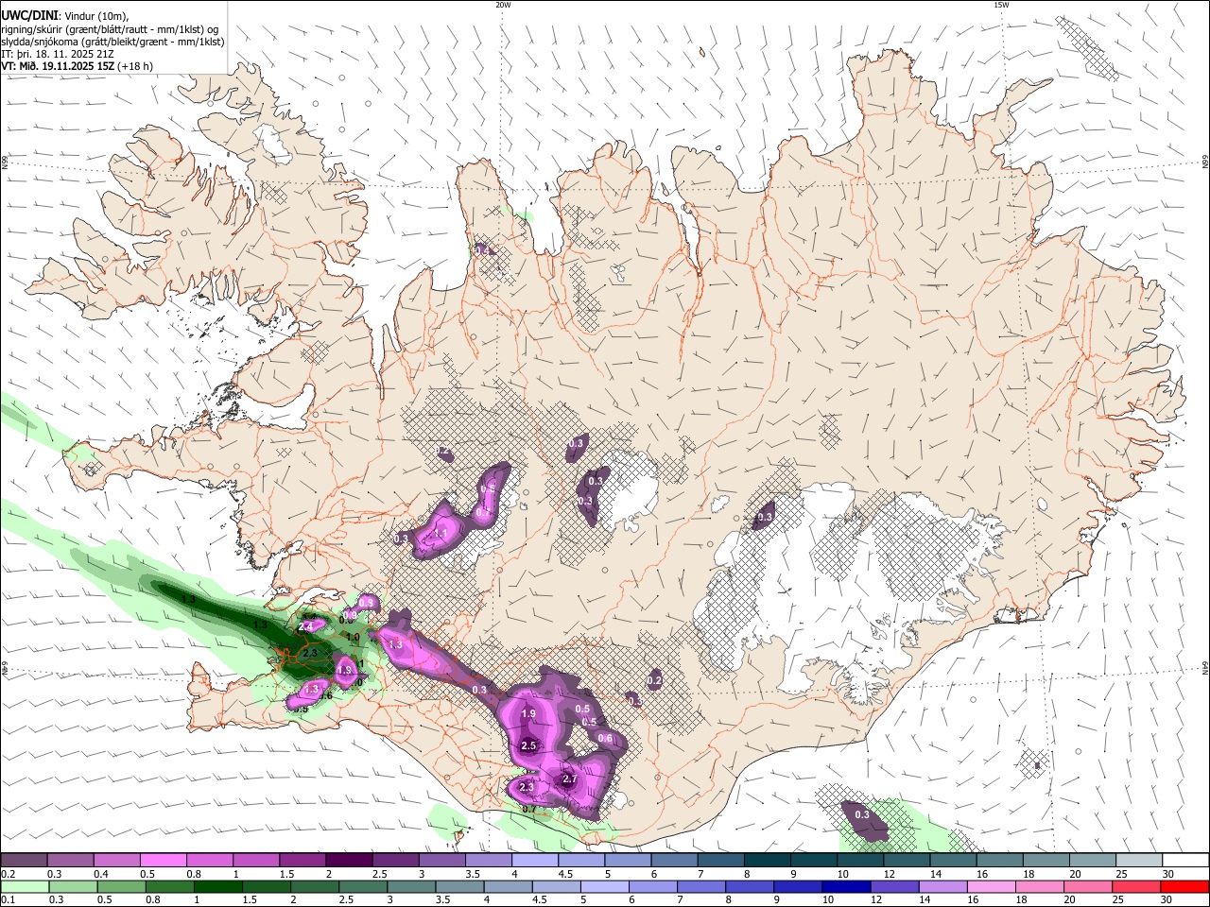Click the "2.7" snowfall value on the map

pyautogui.click(x=569, y=779)
